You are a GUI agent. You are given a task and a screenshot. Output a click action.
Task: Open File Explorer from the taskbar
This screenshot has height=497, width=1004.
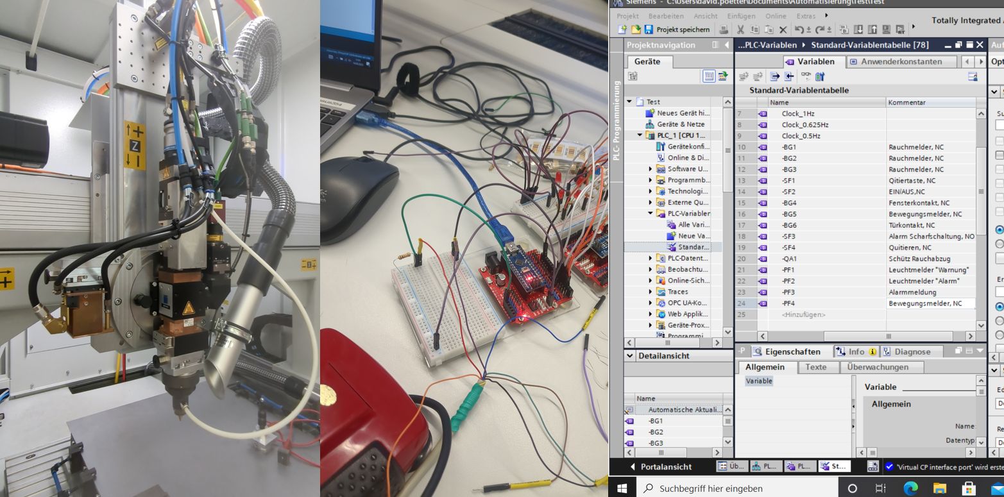pyautogui.click(x=940, y=488)
